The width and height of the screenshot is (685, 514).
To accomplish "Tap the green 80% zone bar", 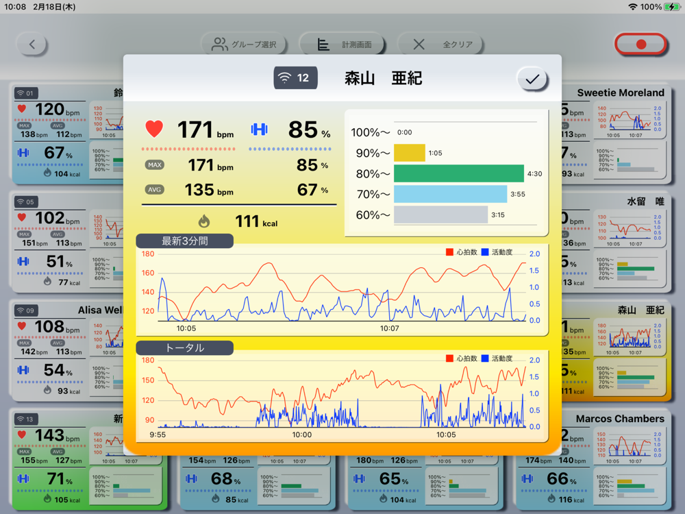I will click(x=458, y=174).
